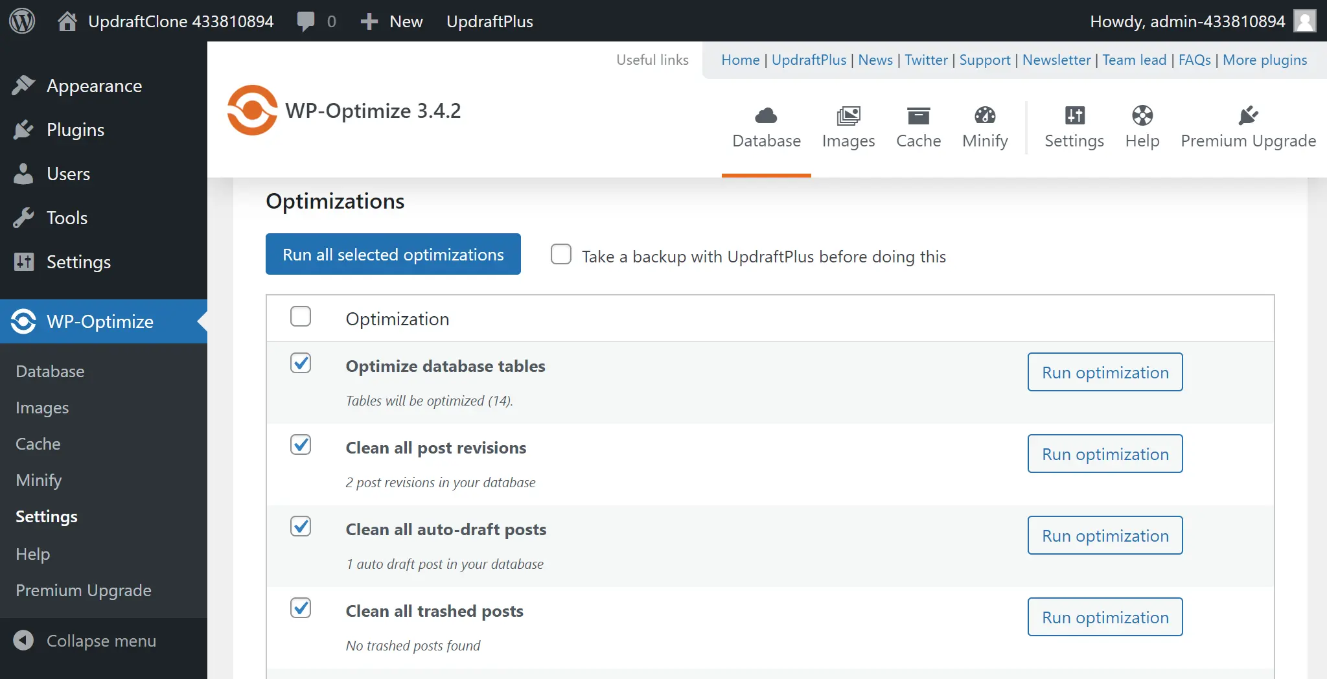Click Plugins plug icon in sidebar

pos(23,130)
